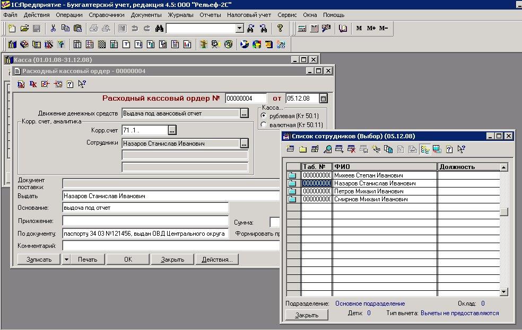Click description question icon in employee list toolbar
522x330 pixels.
point(449,149)
